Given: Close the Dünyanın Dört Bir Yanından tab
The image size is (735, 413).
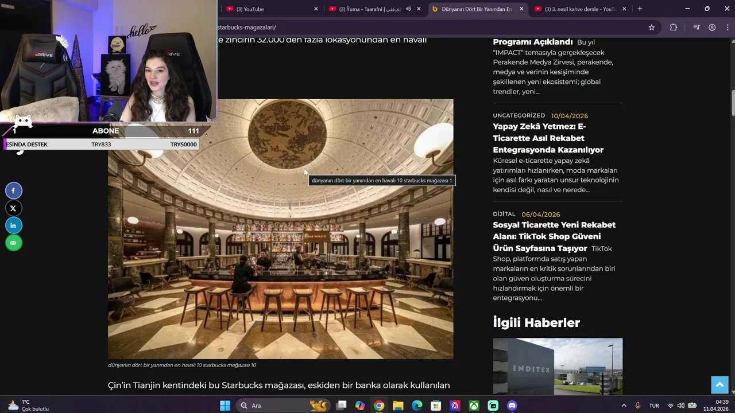Looking at the screenshot, I should point(521,9).
